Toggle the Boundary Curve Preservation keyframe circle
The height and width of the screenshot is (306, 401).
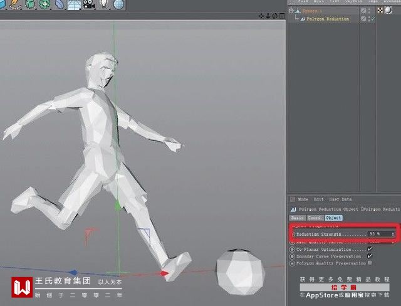[293, 256]
